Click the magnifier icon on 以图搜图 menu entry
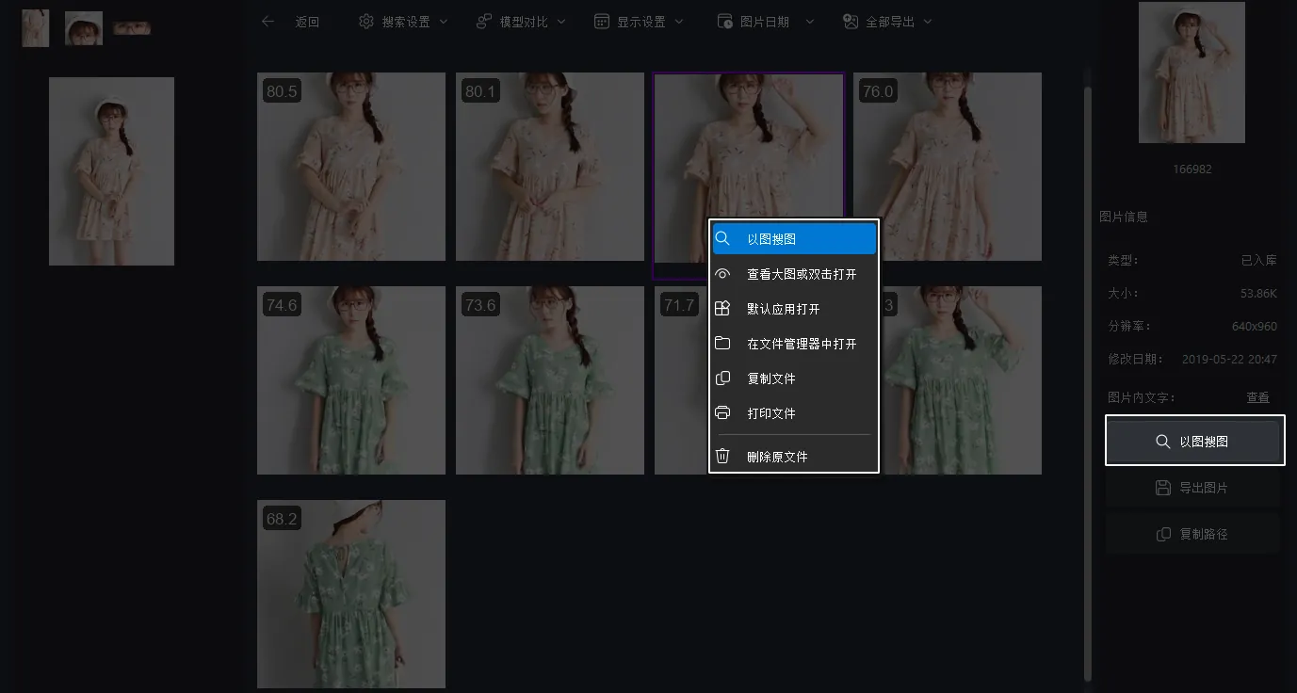Screen dimensions: 1297x693 pyautogui.click(x=722, y=238)
